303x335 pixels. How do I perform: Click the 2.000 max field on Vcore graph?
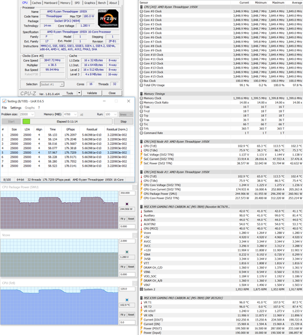click(127, 241)
